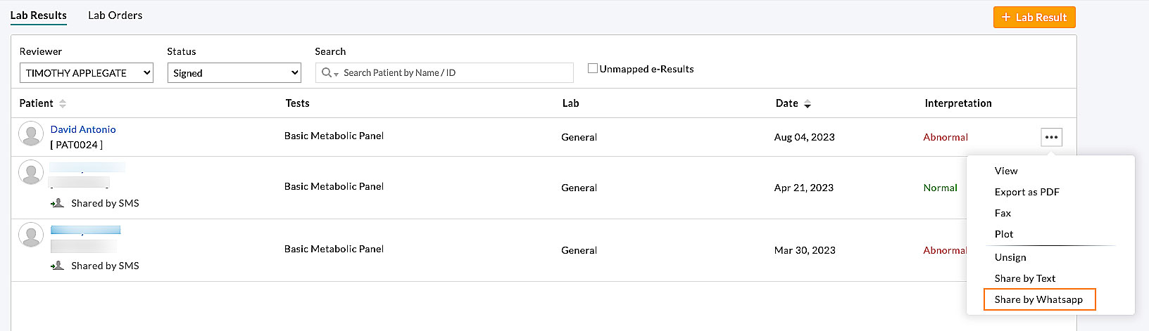The height and width of the screenshot is (331, 1149).
Task: Select Export as PDF in the context menu
Action: click(1026, 192)
